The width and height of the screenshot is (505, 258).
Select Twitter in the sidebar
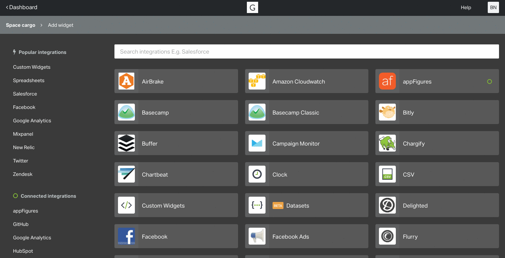tap(21, 161)
